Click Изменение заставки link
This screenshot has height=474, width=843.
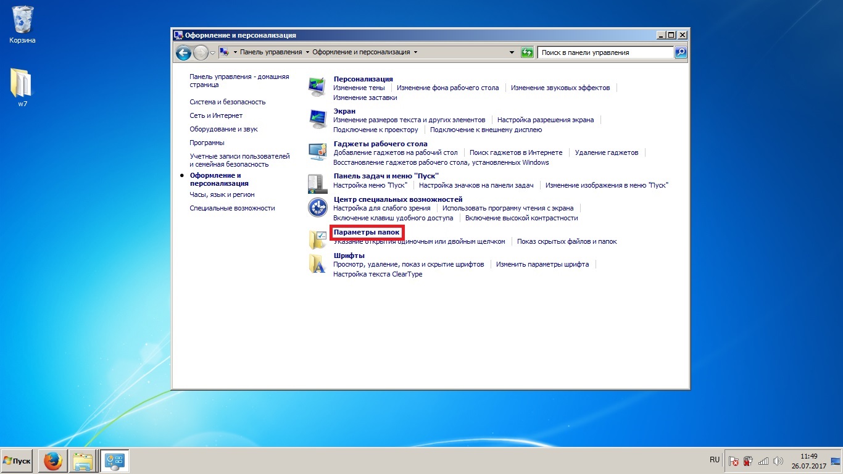[x=365, y=98]
